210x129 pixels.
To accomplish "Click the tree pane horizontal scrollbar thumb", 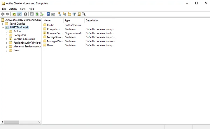I will click(x=11, y=122).
